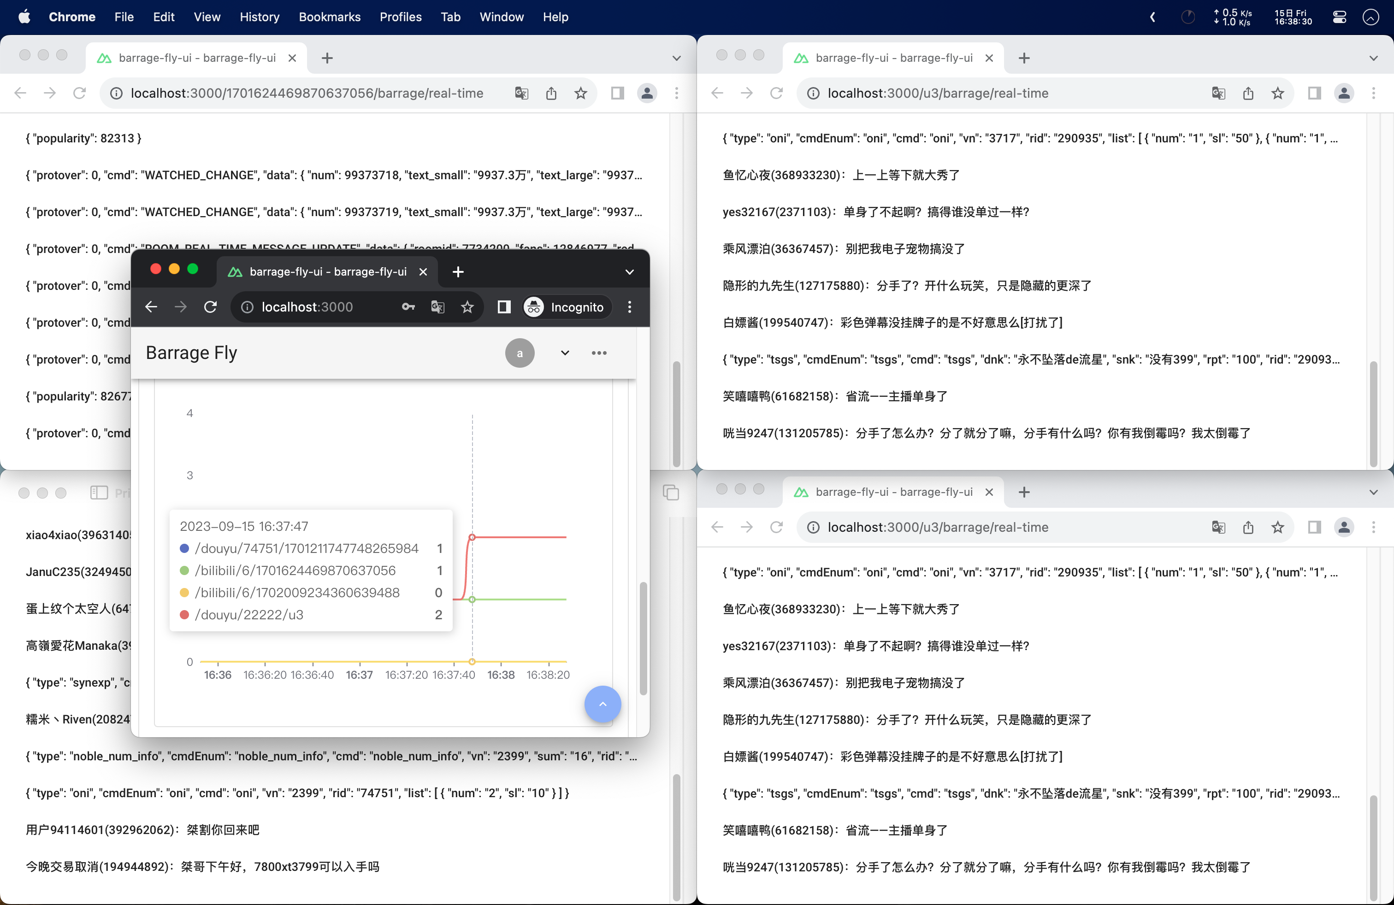This screenshot has height=905, width=1394.
Task: Expand the dropdown chevron beside avatar 'a'
Action: click(565, 353)
